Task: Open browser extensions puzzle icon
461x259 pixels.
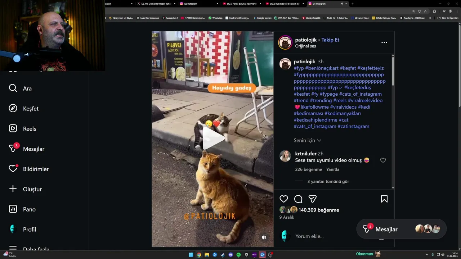Action: 435,11
